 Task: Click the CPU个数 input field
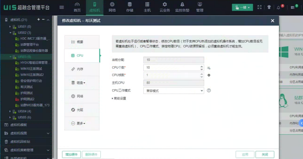pyautogui.click(x=171, y=68)
